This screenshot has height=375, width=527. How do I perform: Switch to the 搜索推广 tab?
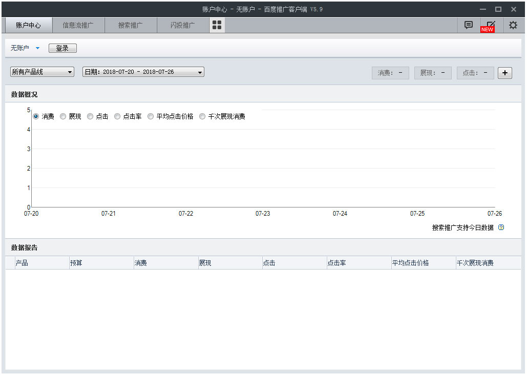(131, 25)
